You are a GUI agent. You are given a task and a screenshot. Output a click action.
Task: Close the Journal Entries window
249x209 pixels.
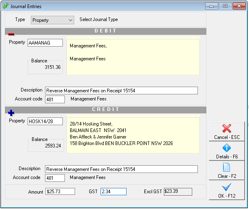pos(239,6)
